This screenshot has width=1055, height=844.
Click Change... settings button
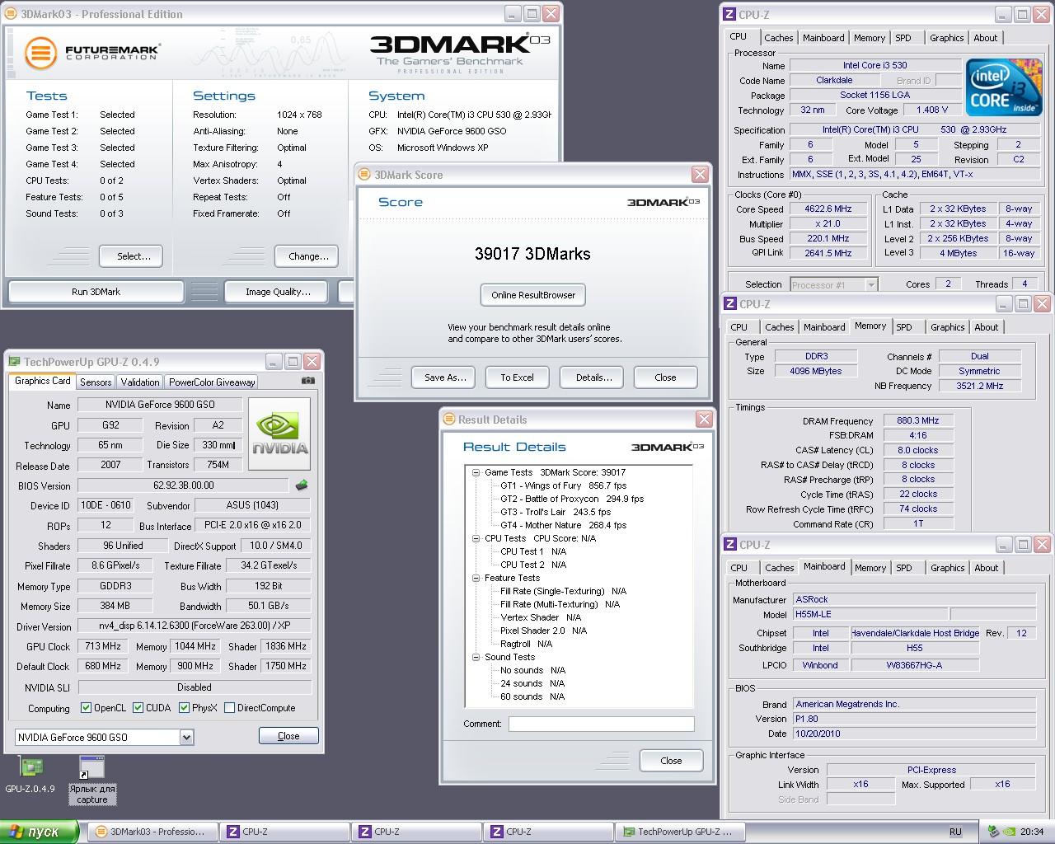point(308,256)
